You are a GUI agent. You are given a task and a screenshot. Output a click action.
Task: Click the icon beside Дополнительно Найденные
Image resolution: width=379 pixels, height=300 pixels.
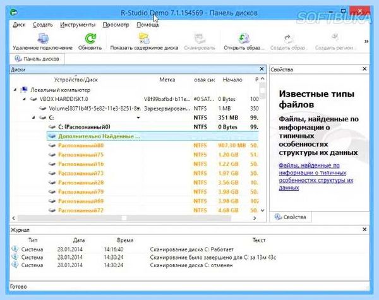52,136
